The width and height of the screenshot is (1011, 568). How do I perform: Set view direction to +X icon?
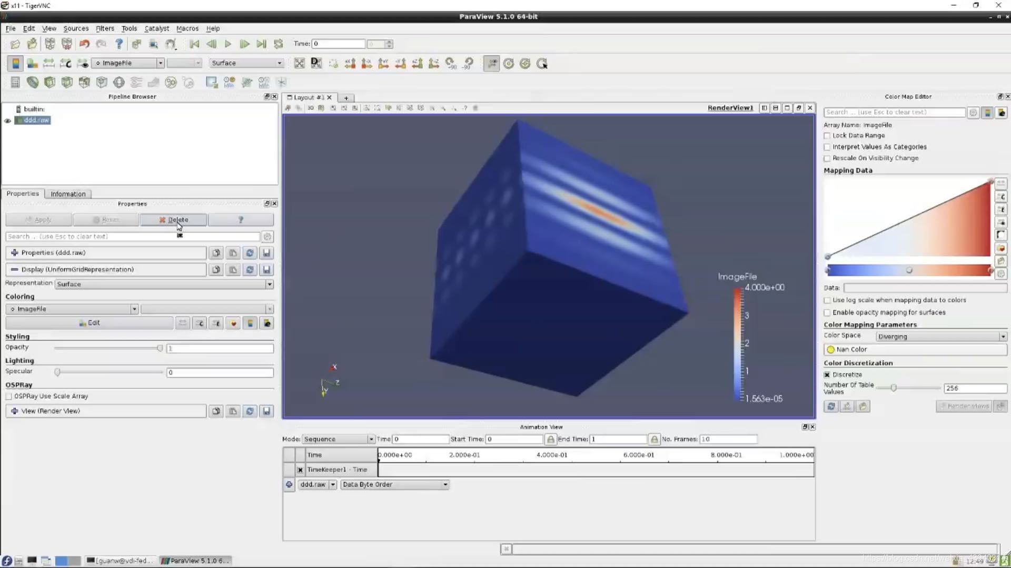click(350, 64)
